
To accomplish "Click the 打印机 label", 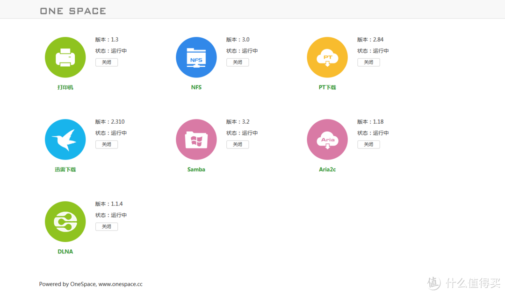I will click(x=65, y=87).
